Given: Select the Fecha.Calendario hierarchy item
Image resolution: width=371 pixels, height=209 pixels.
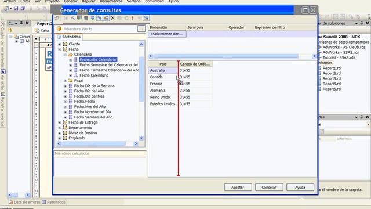Looking at the screenshot, I should pos(94,75).
